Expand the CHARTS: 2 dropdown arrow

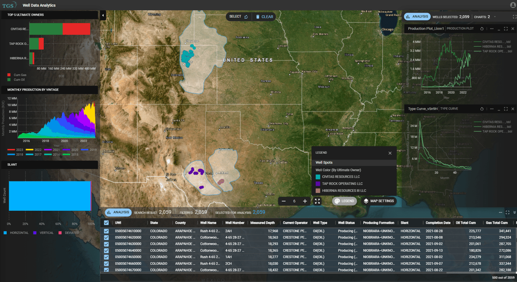click(494, 17)
